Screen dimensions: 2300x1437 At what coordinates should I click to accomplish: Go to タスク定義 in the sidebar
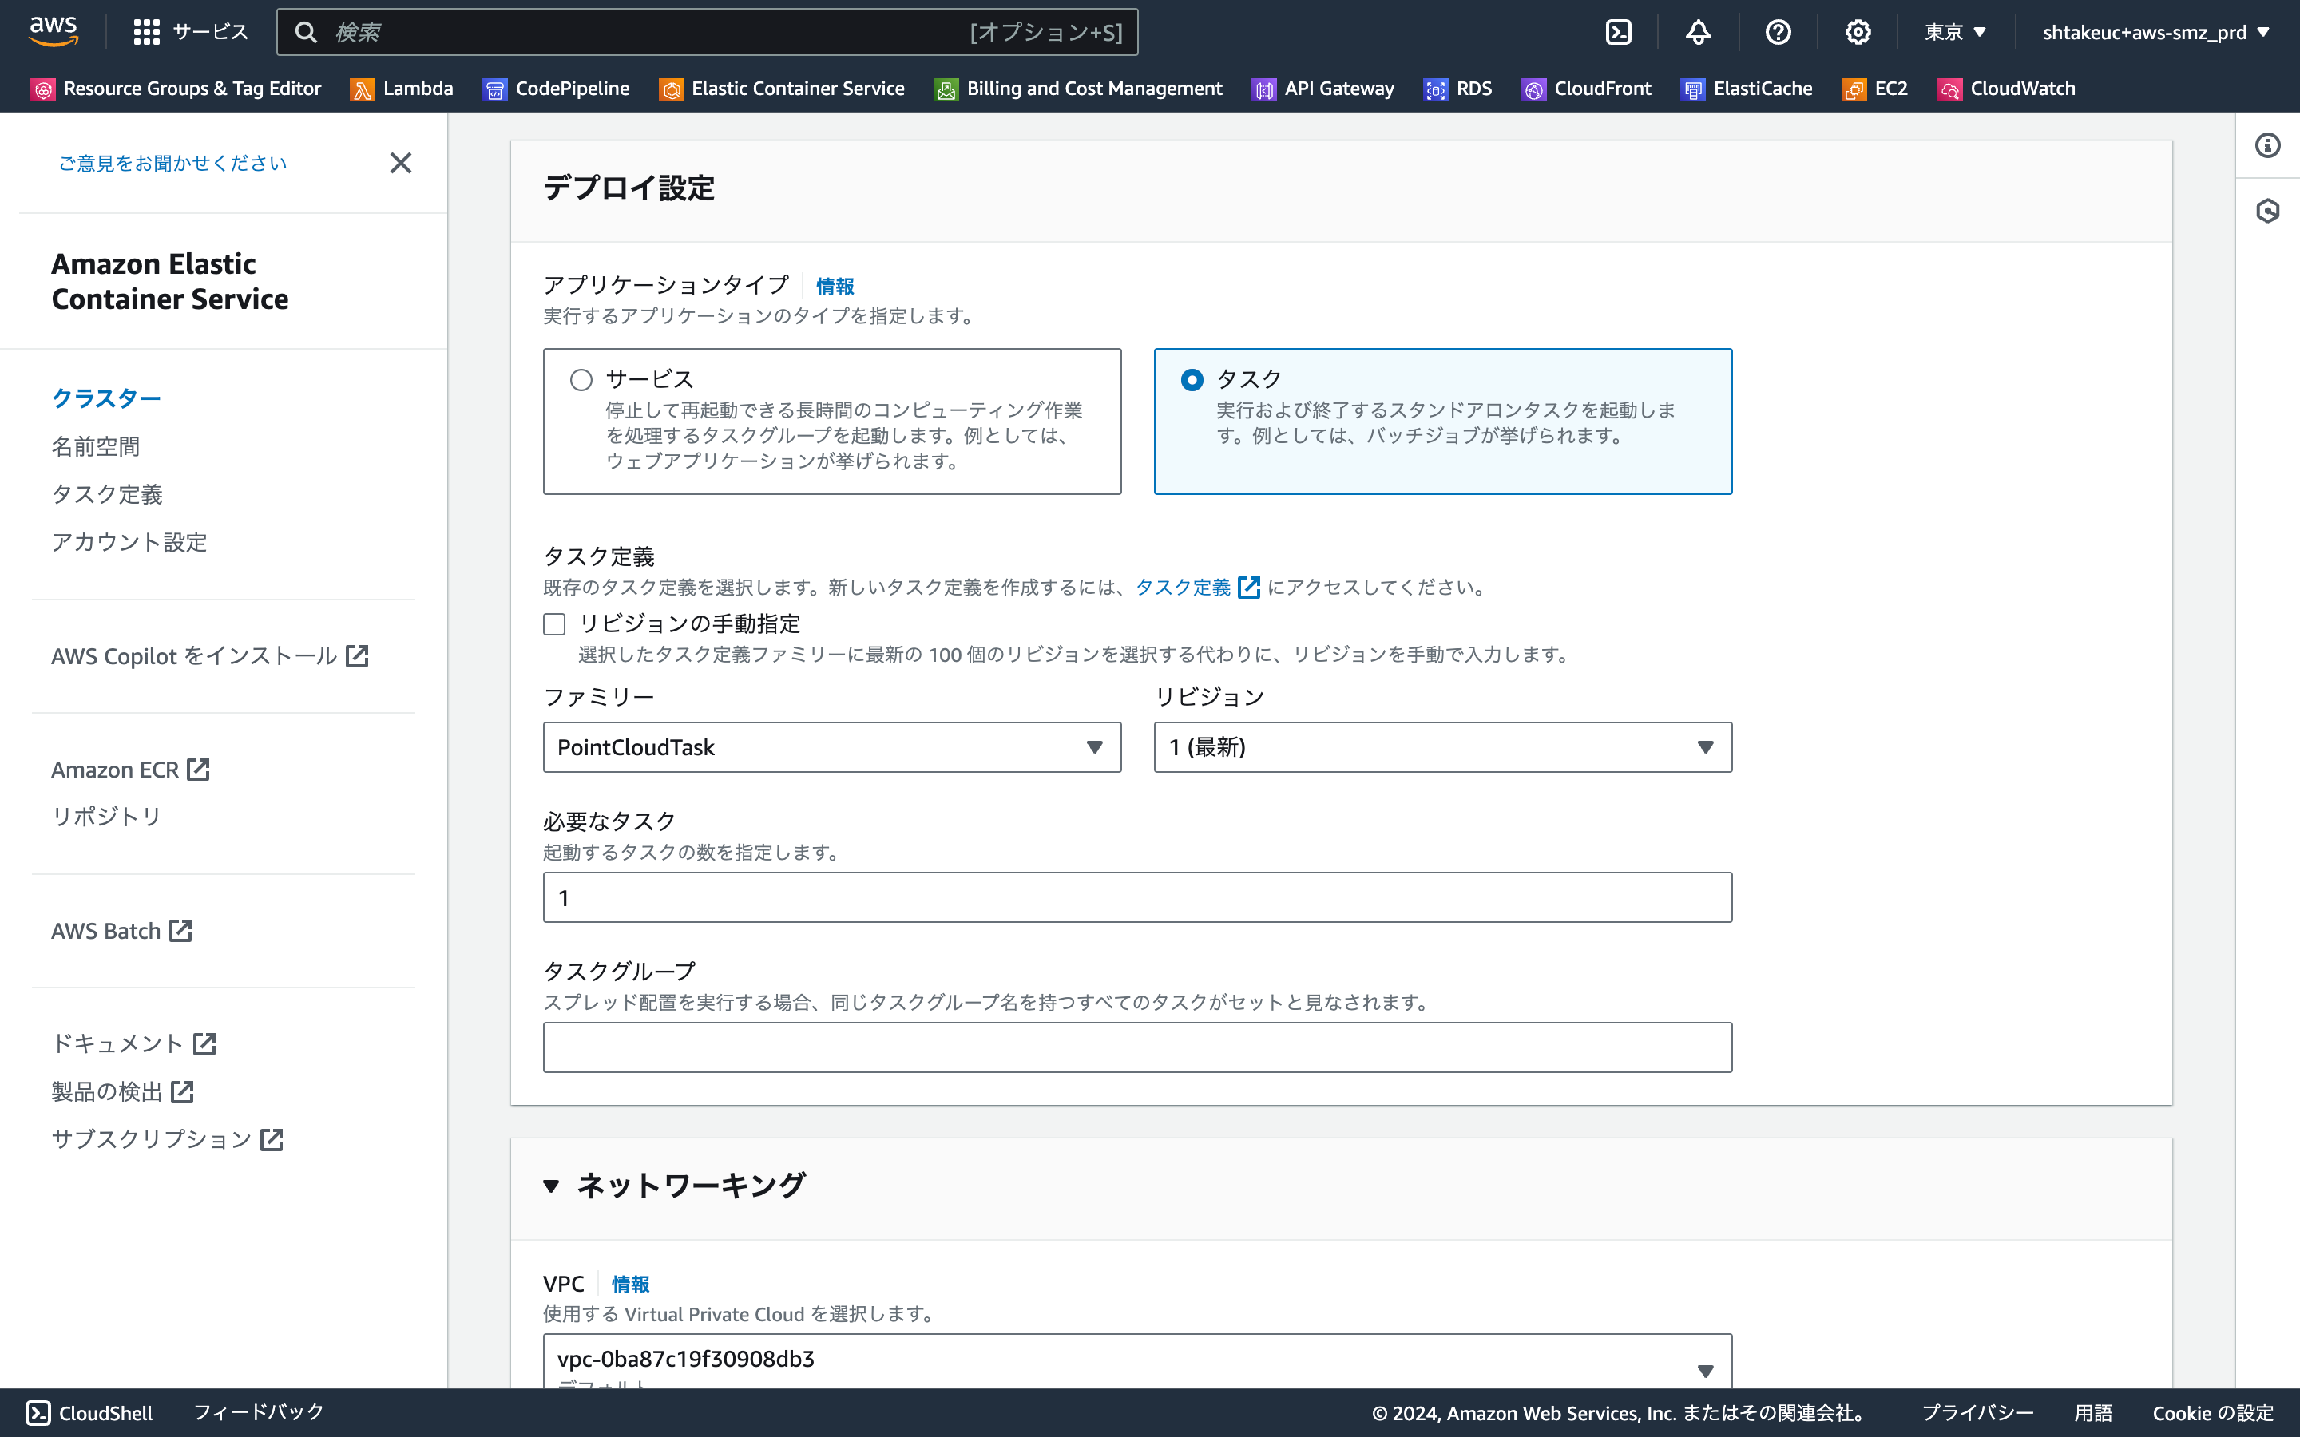tap(107, 494)
